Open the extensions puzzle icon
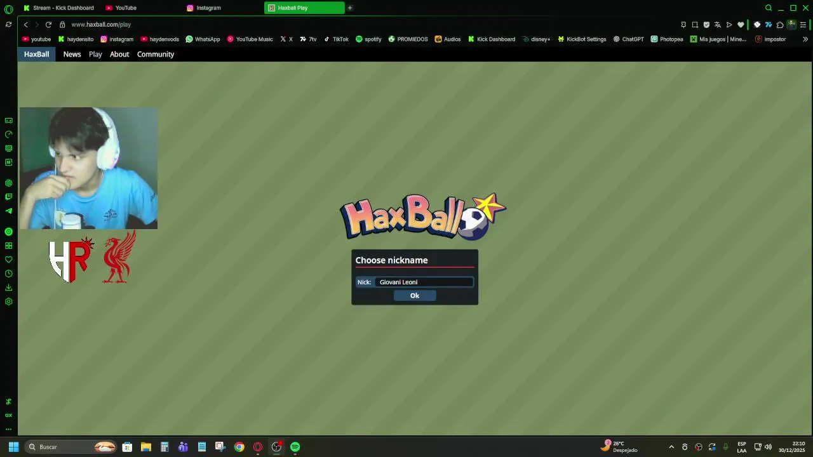The width and height of the screenshot is (813, 457). 780,25
